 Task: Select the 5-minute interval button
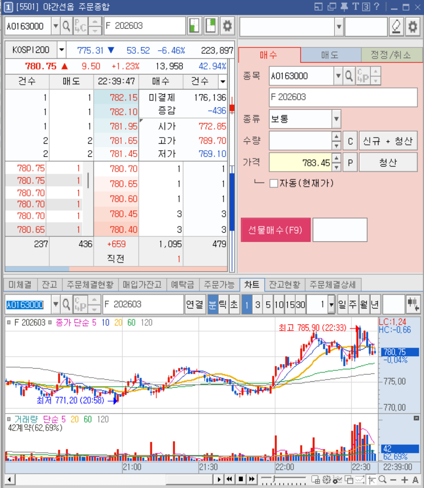(268, 304)
